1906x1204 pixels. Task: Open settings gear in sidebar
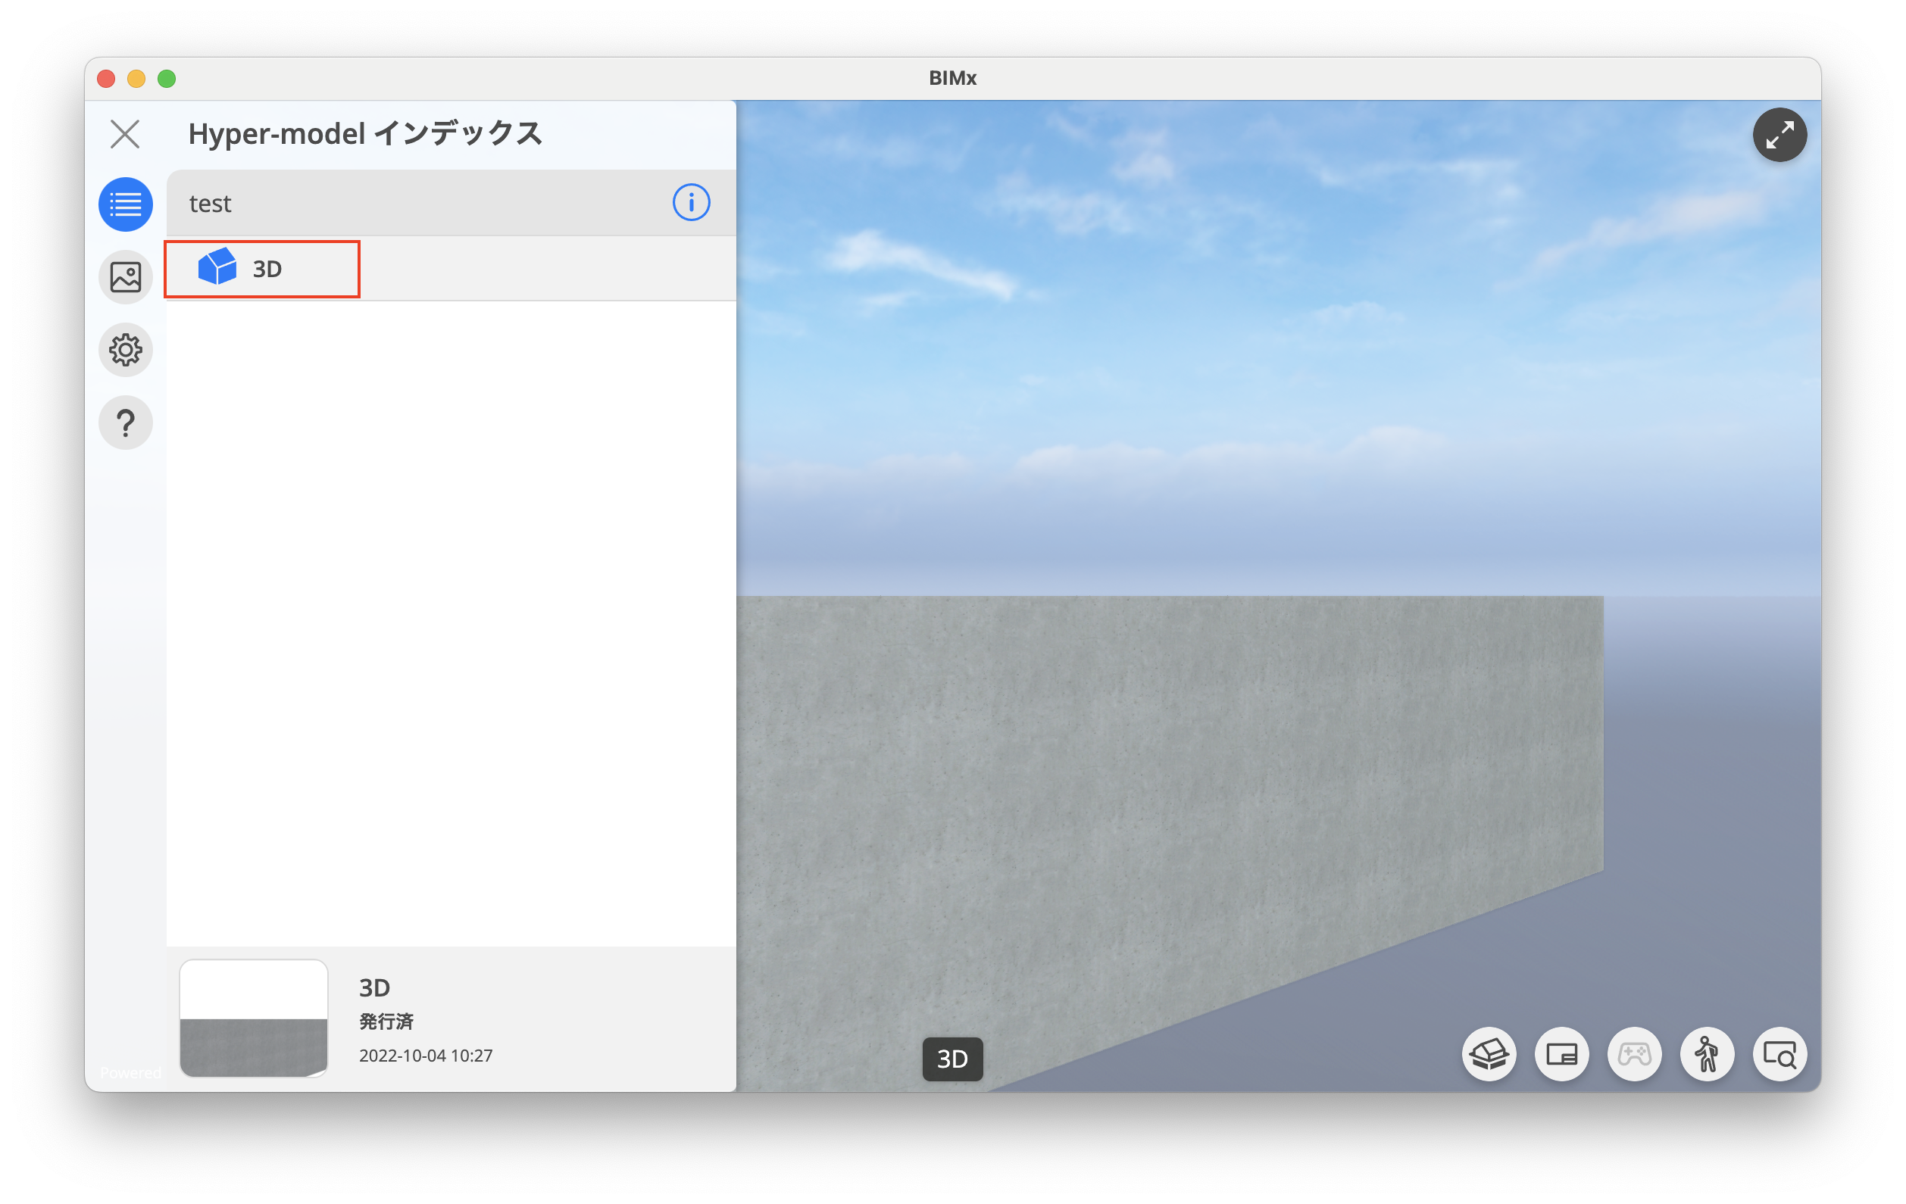coord(126,350)
